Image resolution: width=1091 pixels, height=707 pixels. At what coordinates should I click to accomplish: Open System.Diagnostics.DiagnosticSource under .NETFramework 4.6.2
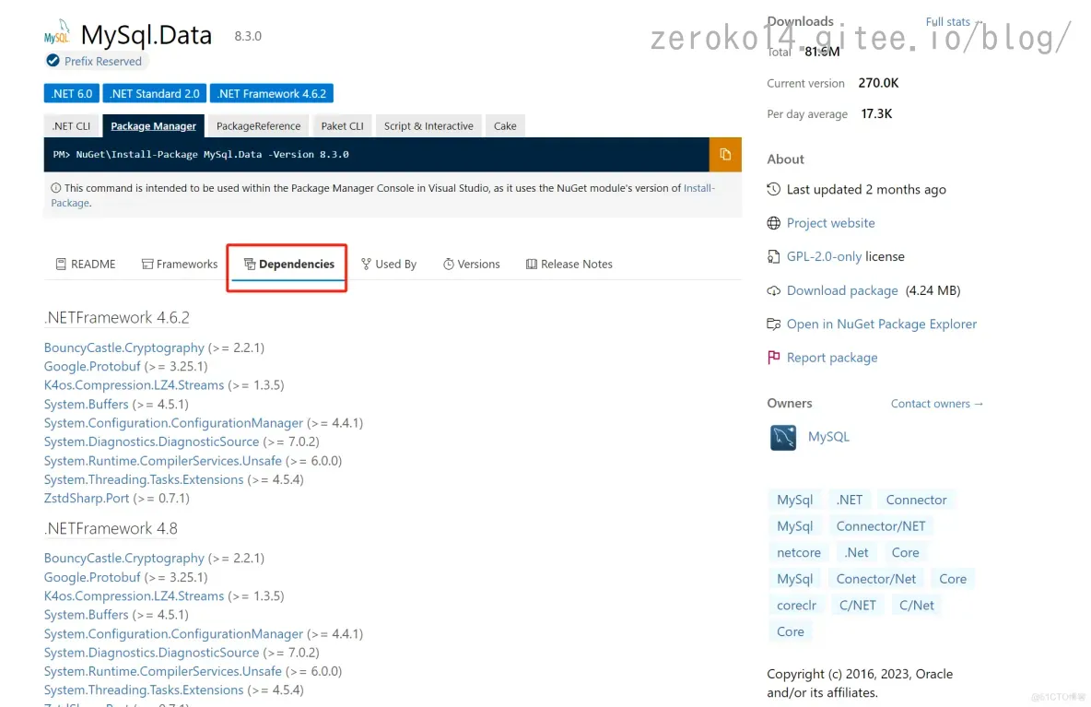(151, 442)
